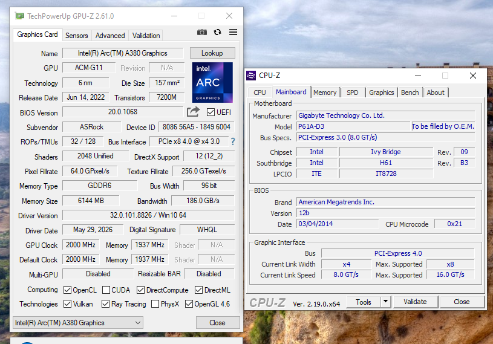Toggle the OpenCL checkbox
Screen dimensions: 493x344
pyautogui.click(x=67, y=290)
